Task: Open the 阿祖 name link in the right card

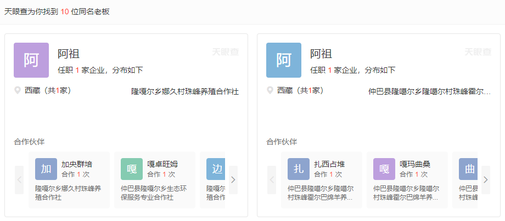Action: click(x=321, y=54)
